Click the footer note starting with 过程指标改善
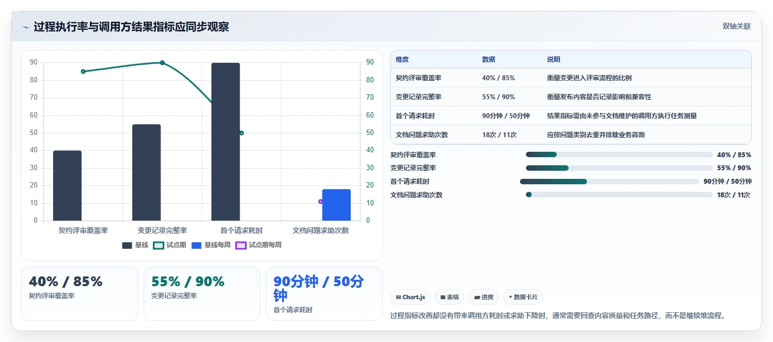773x342 pixels. tap(558, 315)
